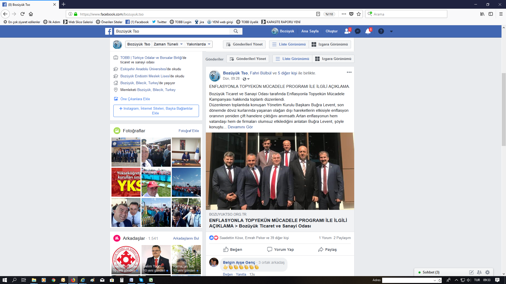Open the (1) Facebook bookmark

[x=137, y=22]
